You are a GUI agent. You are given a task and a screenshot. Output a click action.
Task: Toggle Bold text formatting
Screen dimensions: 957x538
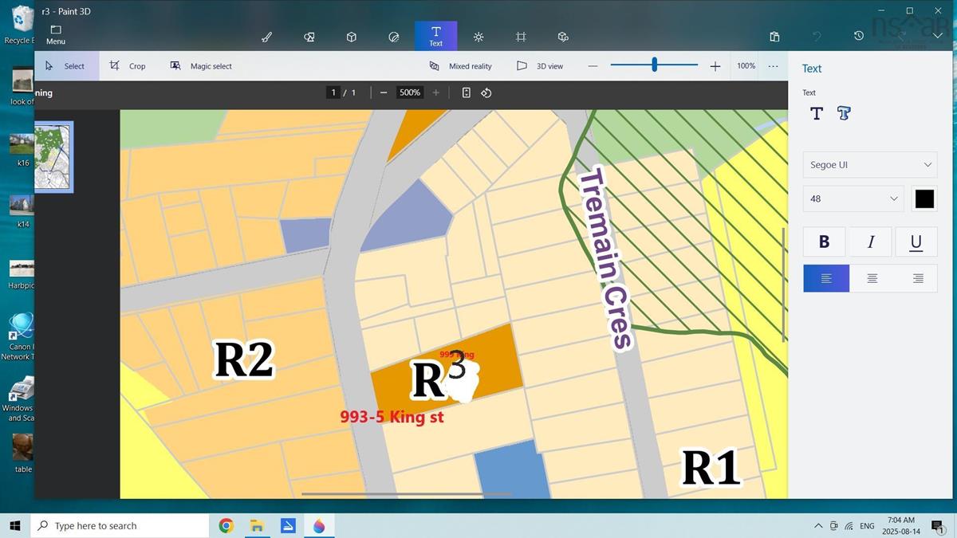[825, 242]
